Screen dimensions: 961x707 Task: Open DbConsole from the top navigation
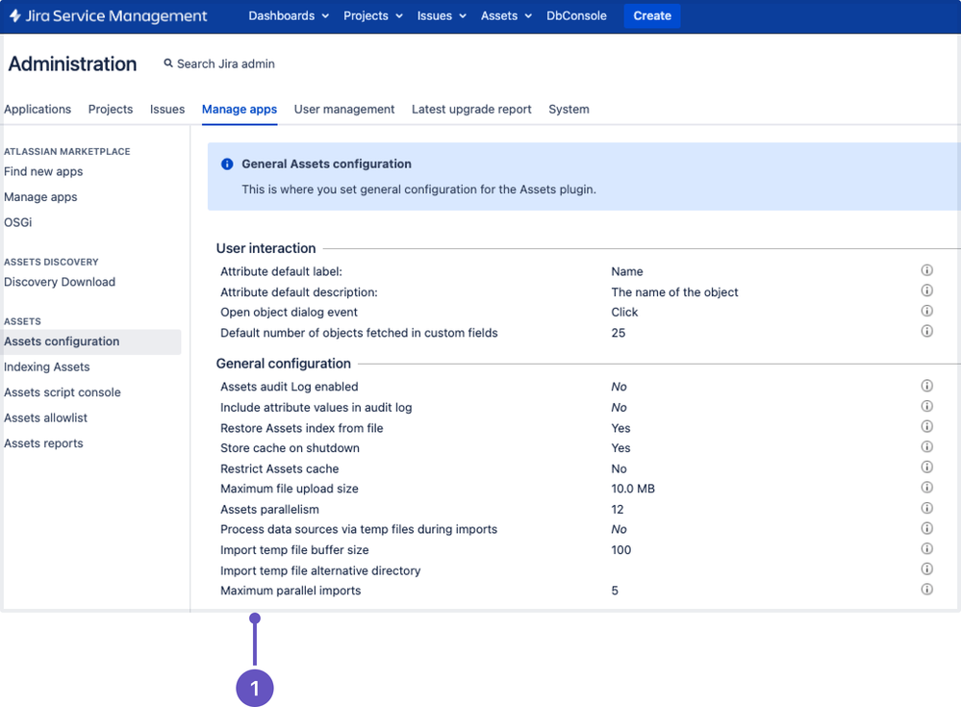coord(576,16)
